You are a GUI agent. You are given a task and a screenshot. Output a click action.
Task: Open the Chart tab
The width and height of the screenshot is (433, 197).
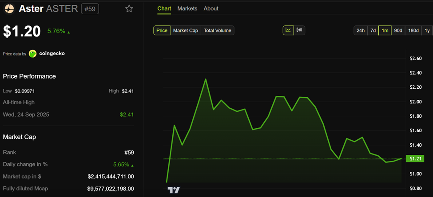coord(164,8)
